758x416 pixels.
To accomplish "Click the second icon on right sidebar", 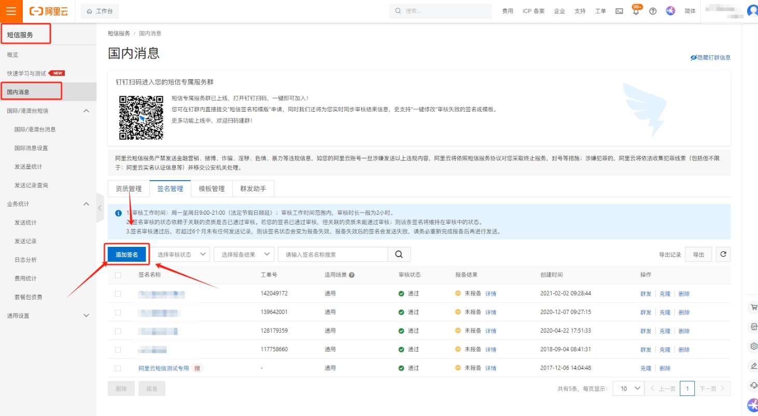I will (x=753, y=327).
